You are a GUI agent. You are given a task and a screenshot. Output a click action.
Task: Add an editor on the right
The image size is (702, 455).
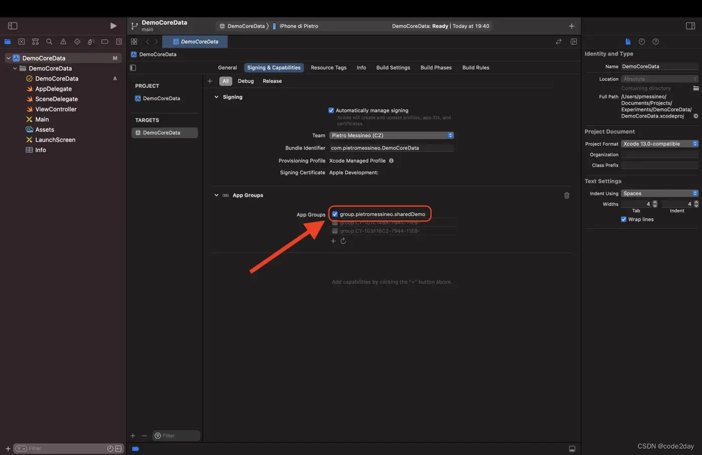[x=574, y=42]
